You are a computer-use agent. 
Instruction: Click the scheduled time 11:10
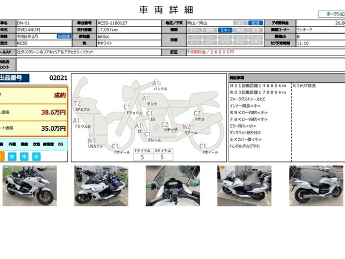[302, 43]
